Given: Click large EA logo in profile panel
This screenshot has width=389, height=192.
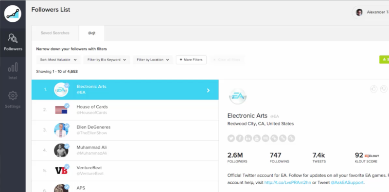Looking at the screenshot, I should [238, 96].
